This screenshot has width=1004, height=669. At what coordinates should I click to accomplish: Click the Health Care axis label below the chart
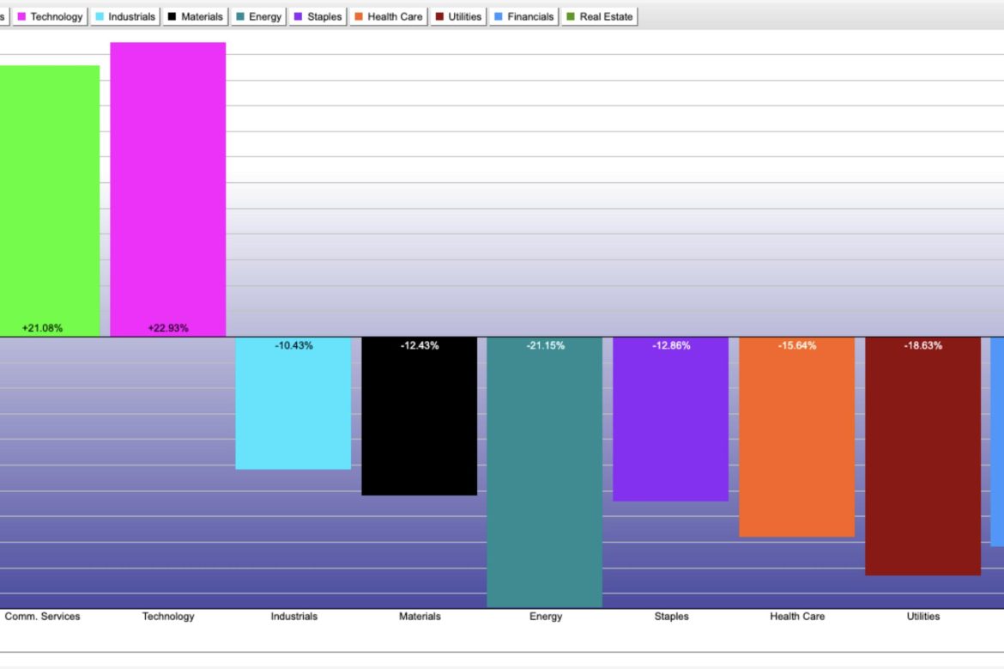pos(797,617)
